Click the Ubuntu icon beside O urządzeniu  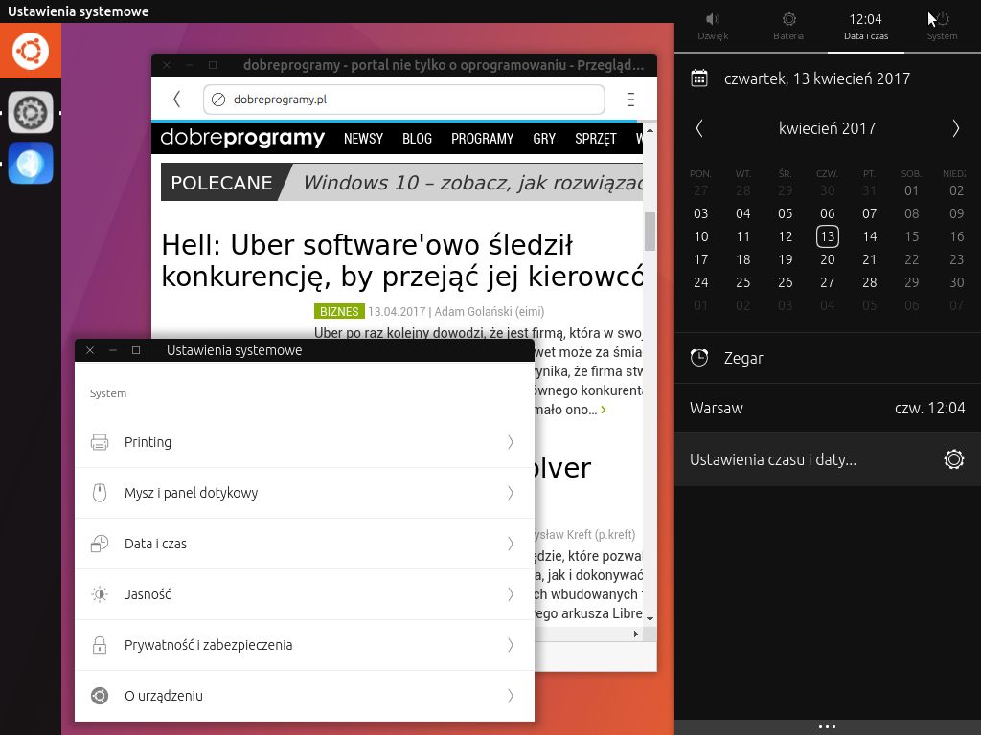pyautogui.click(x=100, y=695)
